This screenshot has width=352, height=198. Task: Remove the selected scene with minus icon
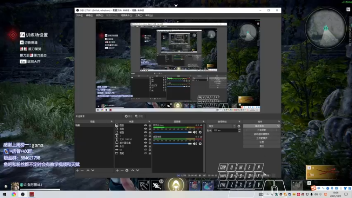coord(82,170)
